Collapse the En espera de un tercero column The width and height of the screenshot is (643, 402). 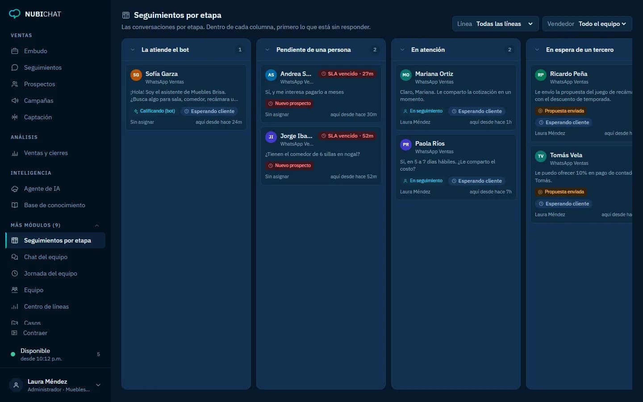point(537,50)
